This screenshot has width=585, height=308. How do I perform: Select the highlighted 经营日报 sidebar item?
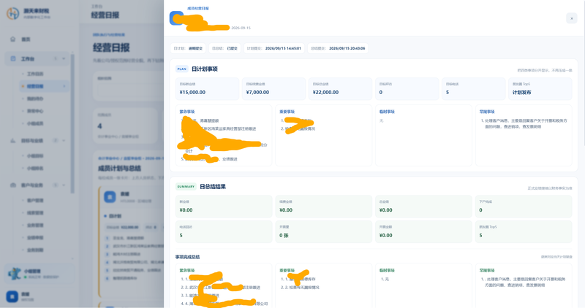point(44,86)
